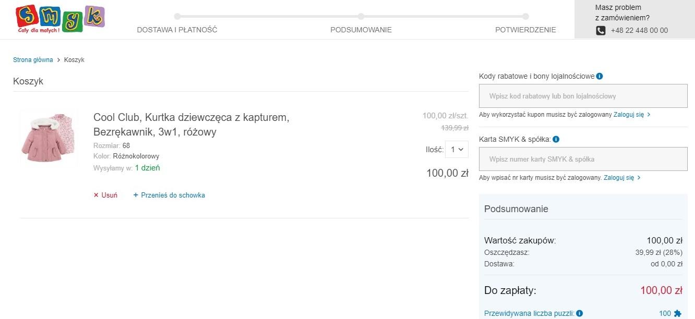Click the phone icon beside the helpline number

601,31
